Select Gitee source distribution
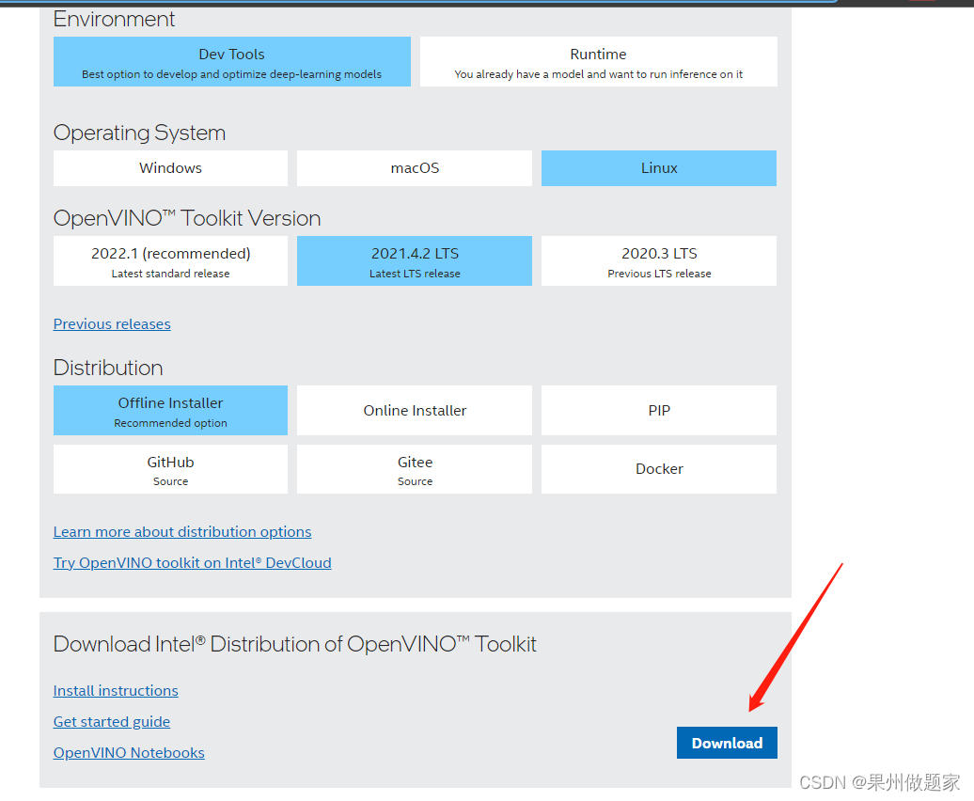974x801 pixels. click(x=414, y=468)
